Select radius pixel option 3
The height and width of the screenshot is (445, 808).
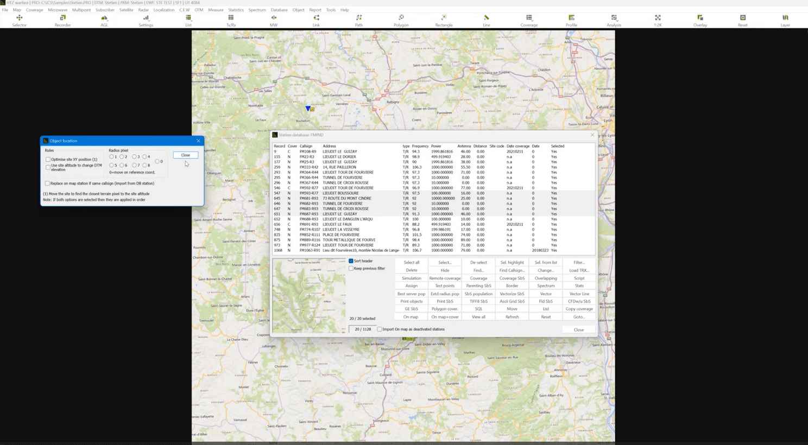134,157
